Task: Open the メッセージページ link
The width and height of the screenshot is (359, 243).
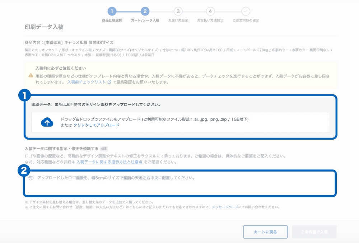Action: point(225,207)
